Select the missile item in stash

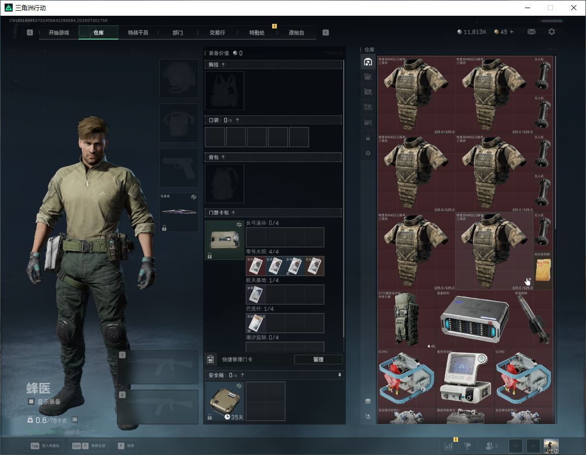pyautogui.click(x=534, y=319)
